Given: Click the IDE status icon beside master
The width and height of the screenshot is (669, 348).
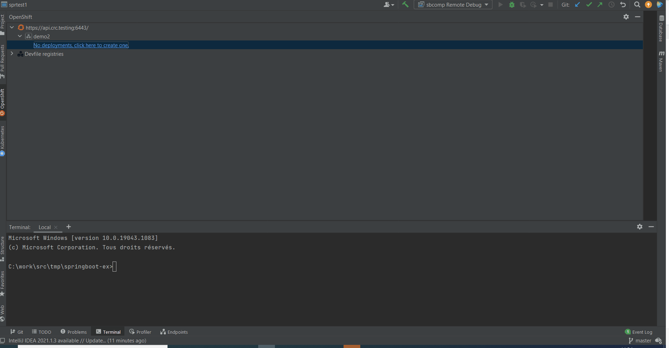Looking at the screenshot, I should [x=659, y=341].
